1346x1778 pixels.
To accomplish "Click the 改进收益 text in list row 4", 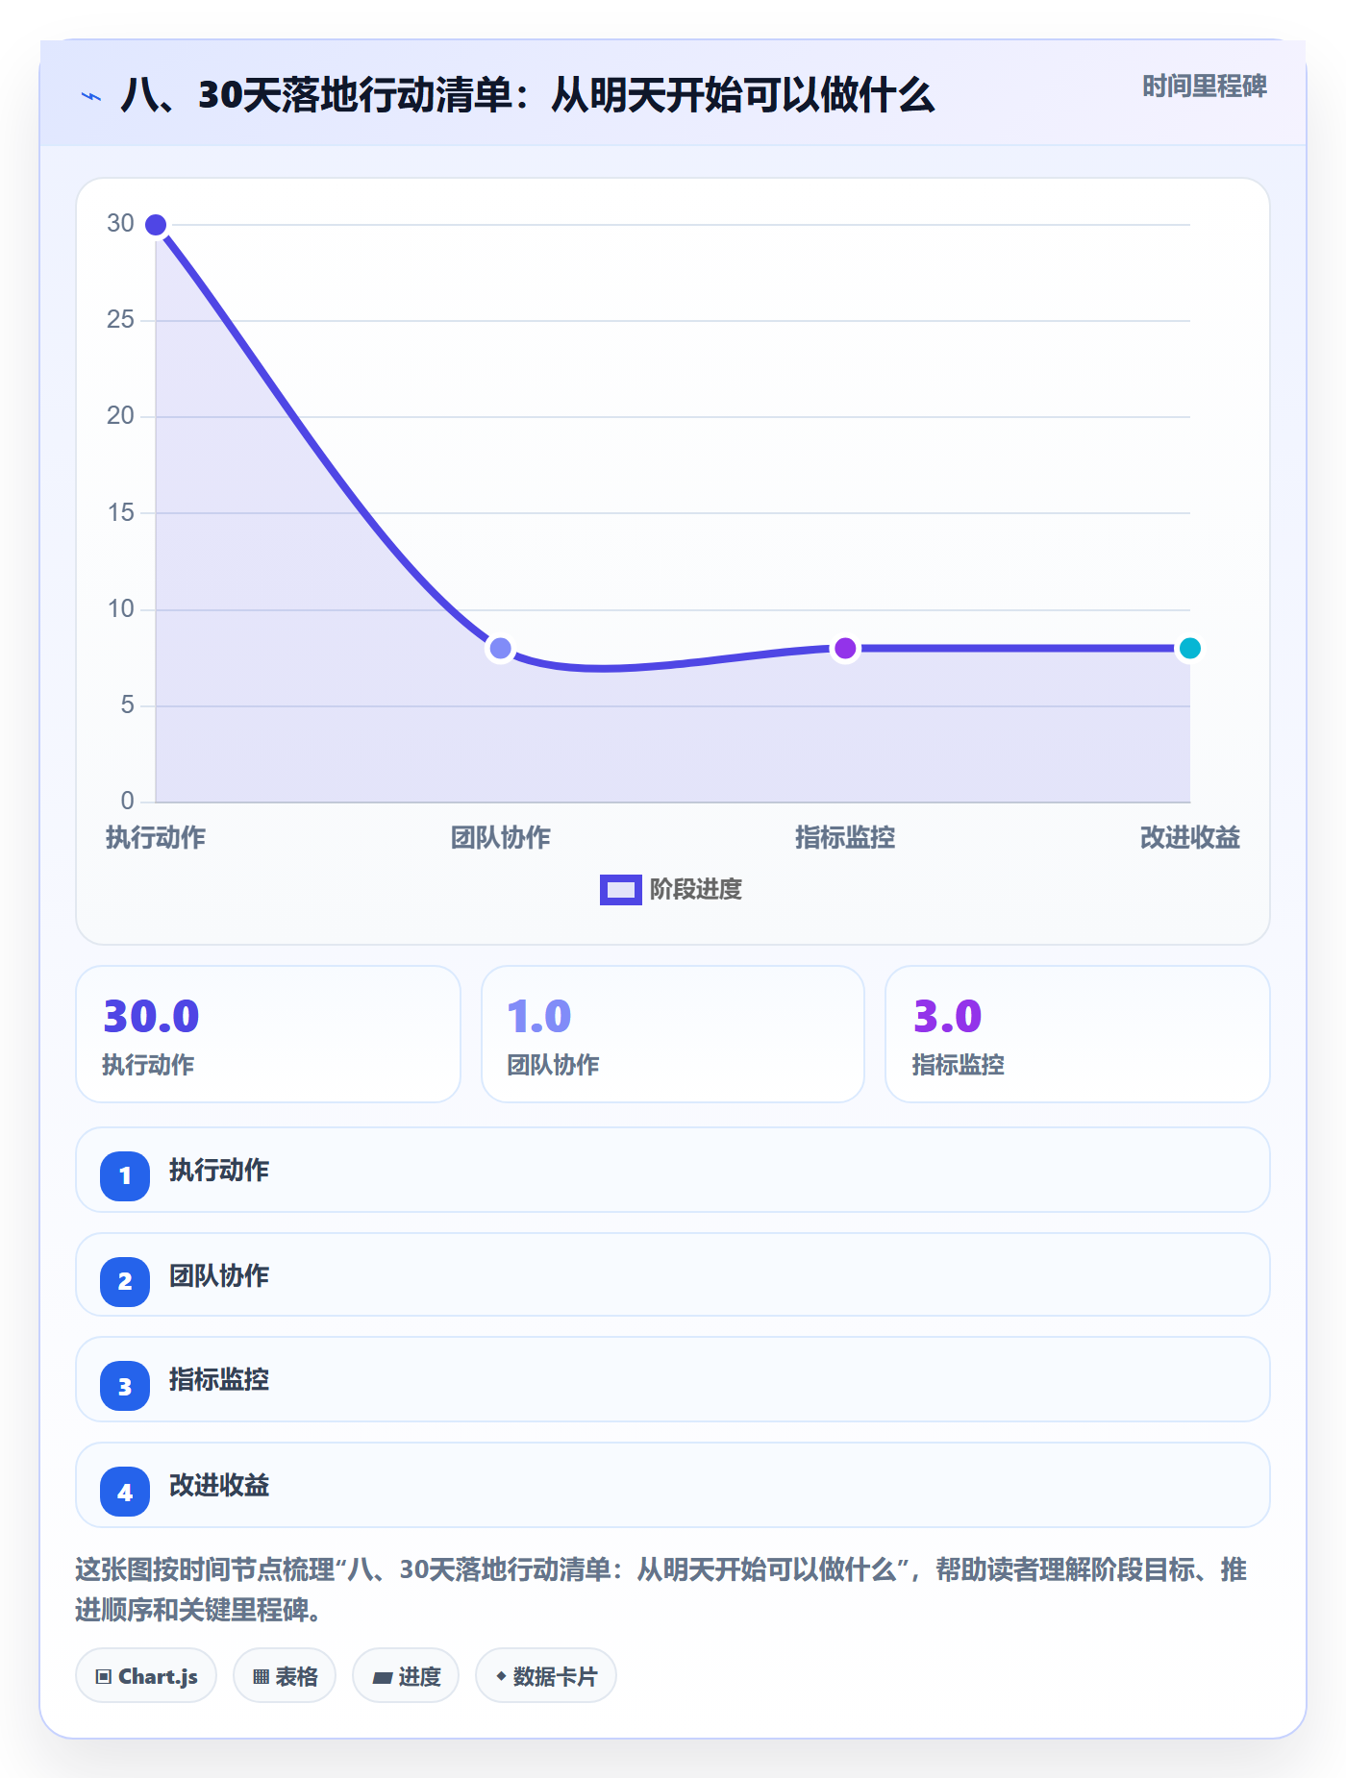I will coord(219,1486).
